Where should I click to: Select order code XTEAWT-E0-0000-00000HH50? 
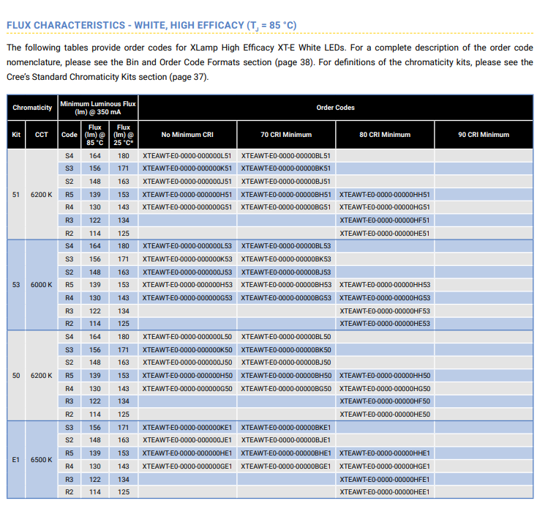pyautogui.click(x=384, y=376)
